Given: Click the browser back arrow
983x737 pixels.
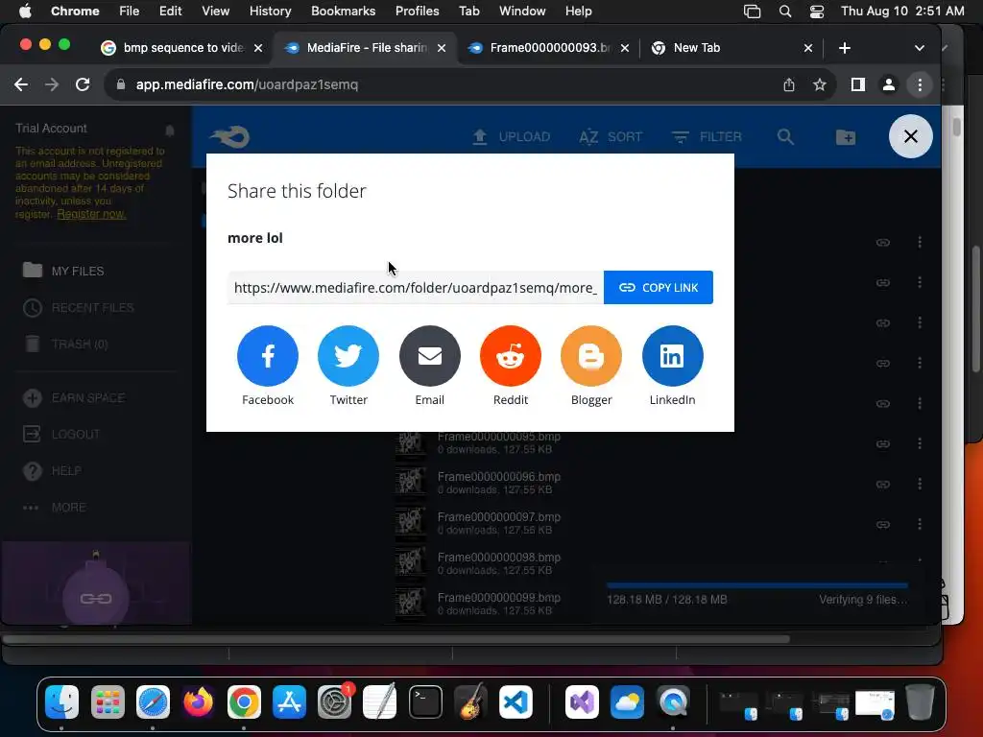Looking at the screenshot, I should [21, 84].
